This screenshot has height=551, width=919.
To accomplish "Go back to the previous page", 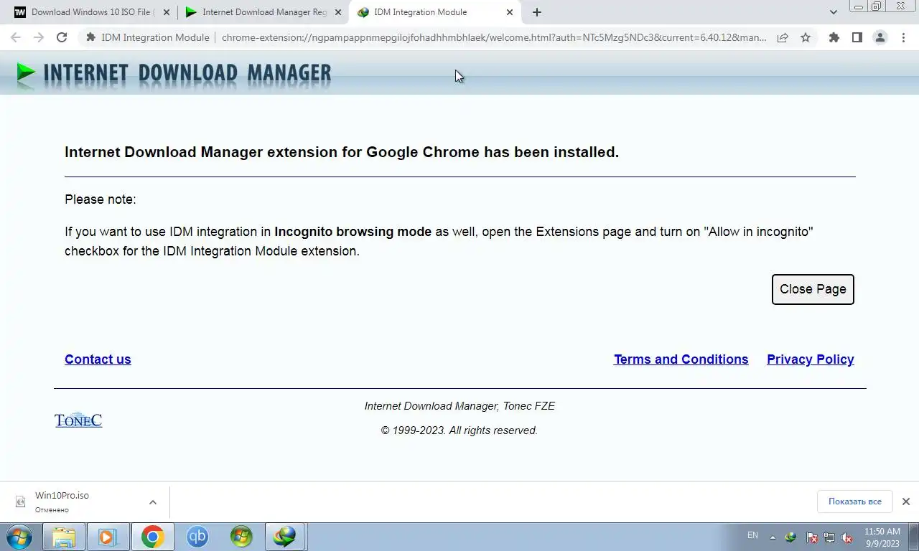I will [x=16, y=37].
